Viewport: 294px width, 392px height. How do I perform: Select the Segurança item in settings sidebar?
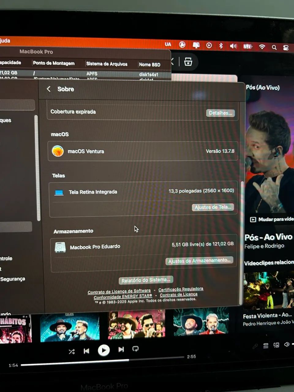[x=13, y=279]
